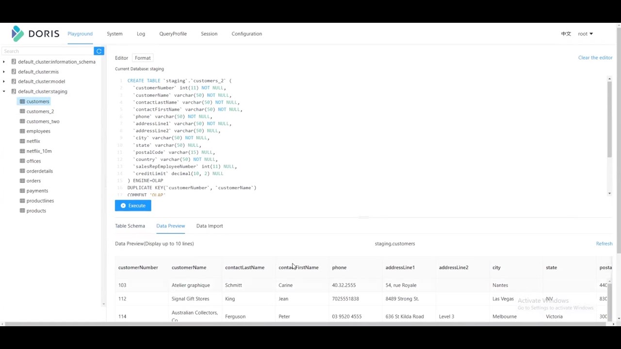
Task: Click the refresh icon next to Search
Action: [x=99, y=51]
